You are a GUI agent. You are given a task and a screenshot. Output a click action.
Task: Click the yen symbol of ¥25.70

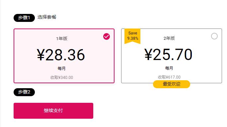click(x=148, y=54)
